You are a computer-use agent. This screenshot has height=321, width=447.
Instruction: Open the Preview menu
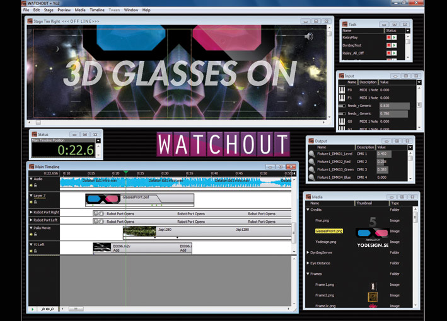(x=64, y=10)
